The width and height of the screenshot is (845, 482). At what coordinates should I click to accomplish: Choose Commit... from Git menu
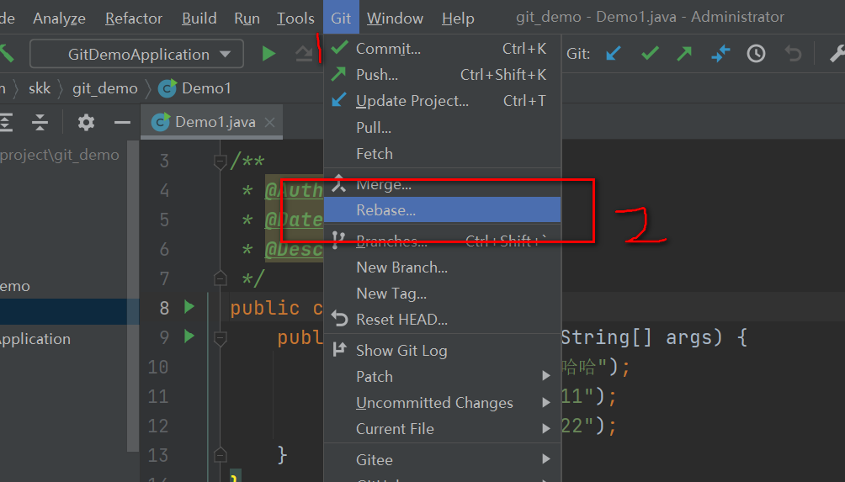pos(442,49)
